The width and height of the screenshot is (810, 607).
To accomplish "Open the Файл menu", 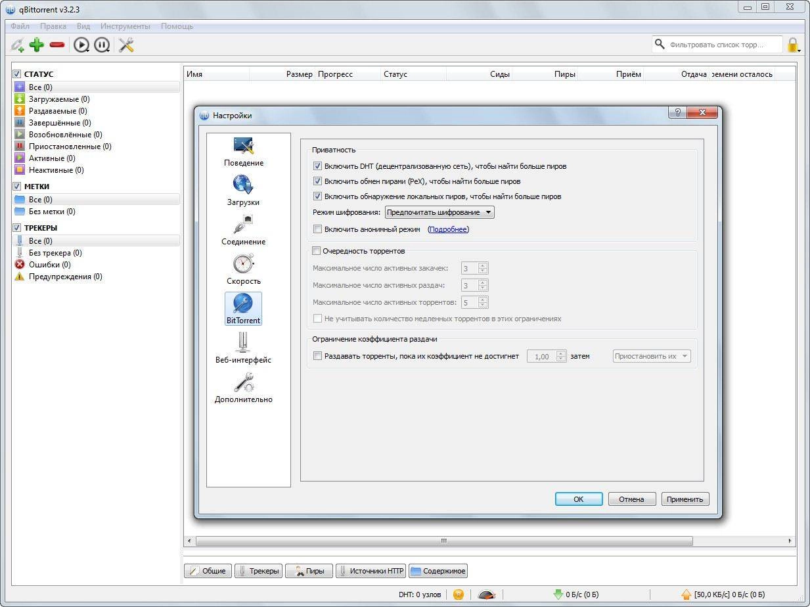I will tap(20, 26).
